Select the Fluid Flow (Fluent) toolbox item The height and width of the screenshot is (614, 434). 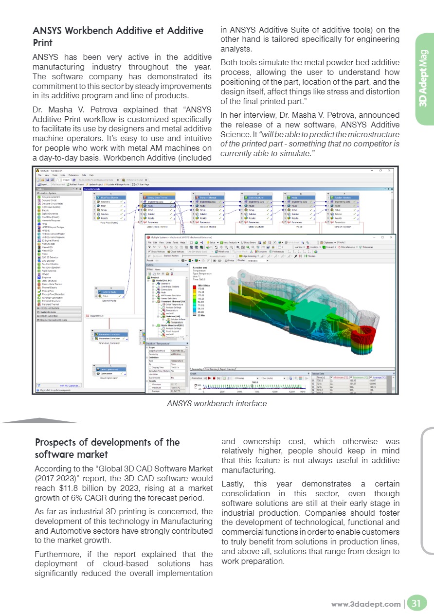[50, 217]
